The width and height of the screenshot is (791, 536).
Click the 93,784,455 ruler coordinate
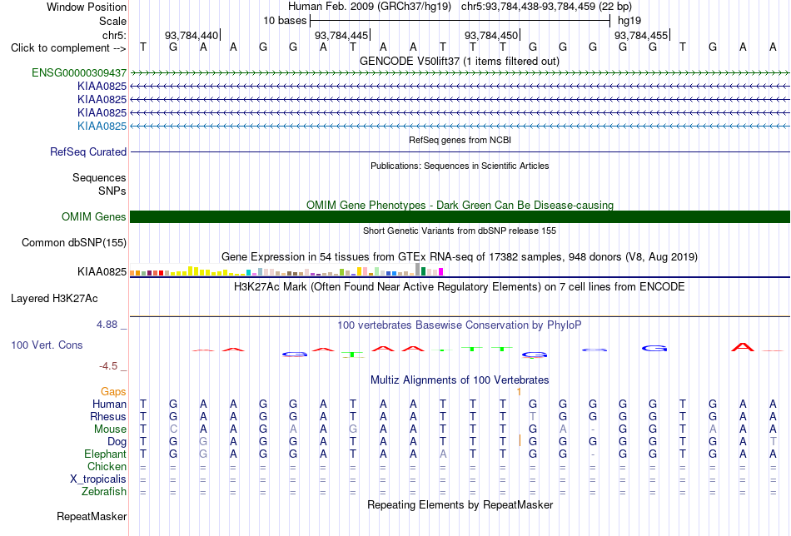pyautogui.click(x=640, y=35)
